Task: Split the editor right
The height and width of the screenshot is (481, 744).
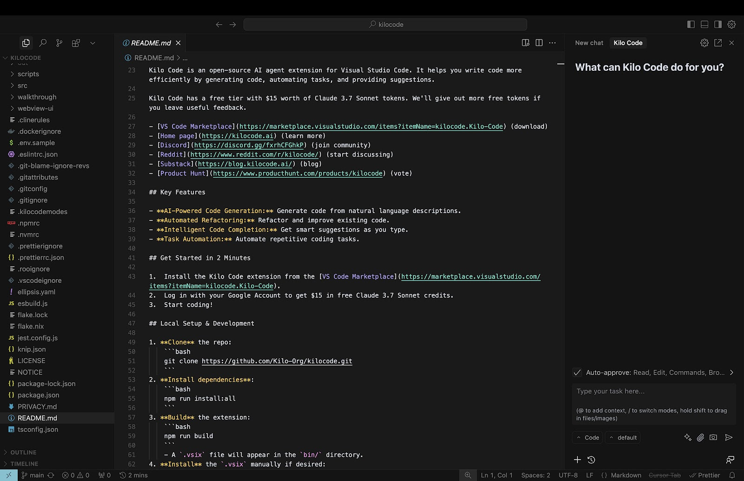Action: point(539,43)
